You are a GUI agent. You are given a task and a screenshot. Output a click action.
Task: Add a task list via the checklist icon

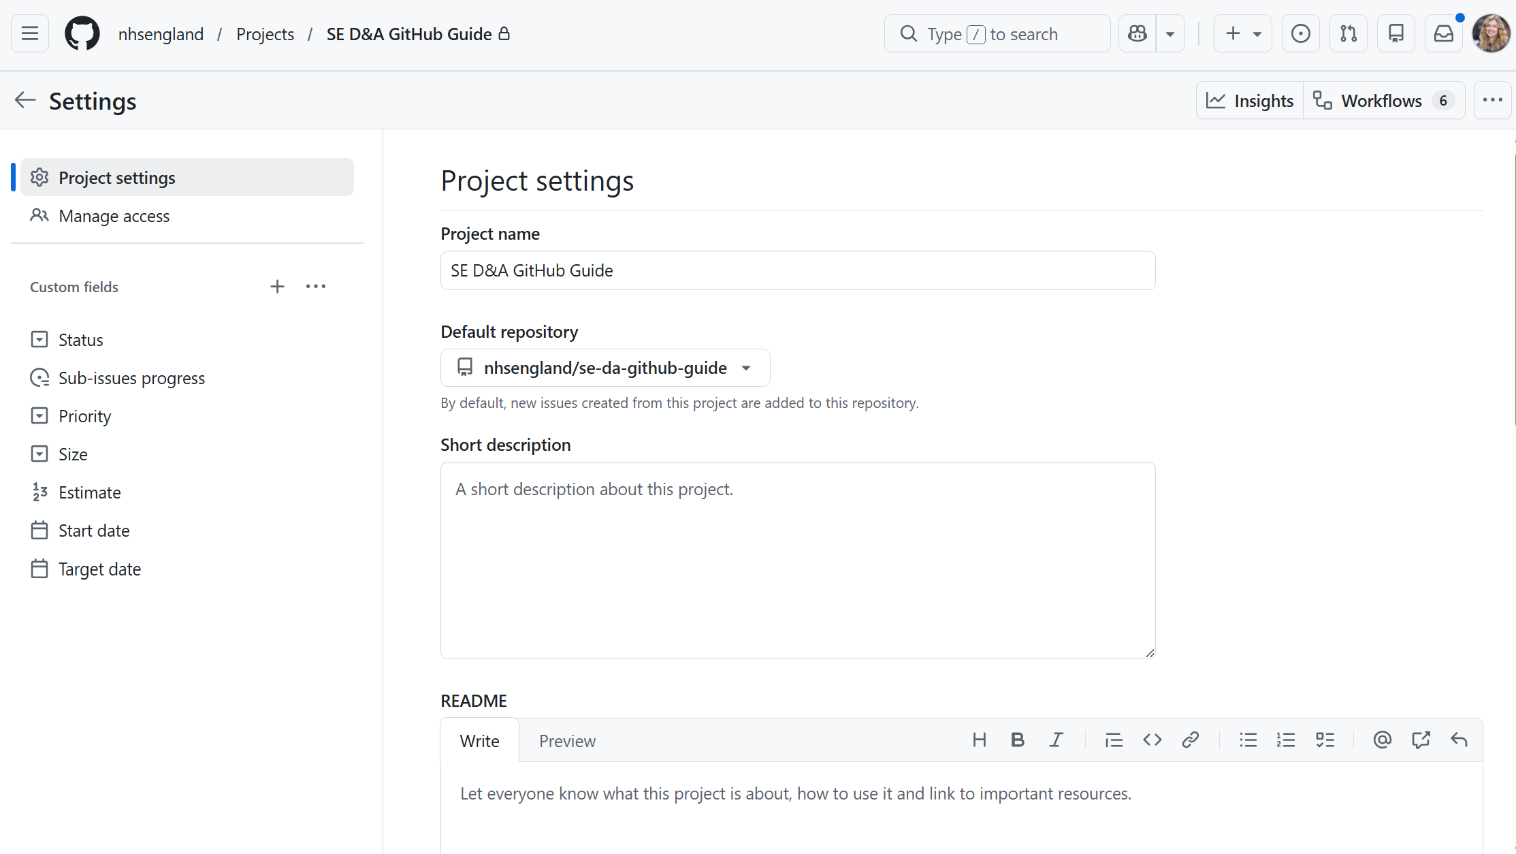(1325, 740)
